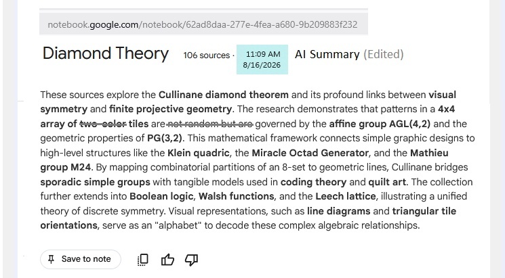Screen dimensions: 505x278
Task: Click the Save to note button
Action: (81, 259)
